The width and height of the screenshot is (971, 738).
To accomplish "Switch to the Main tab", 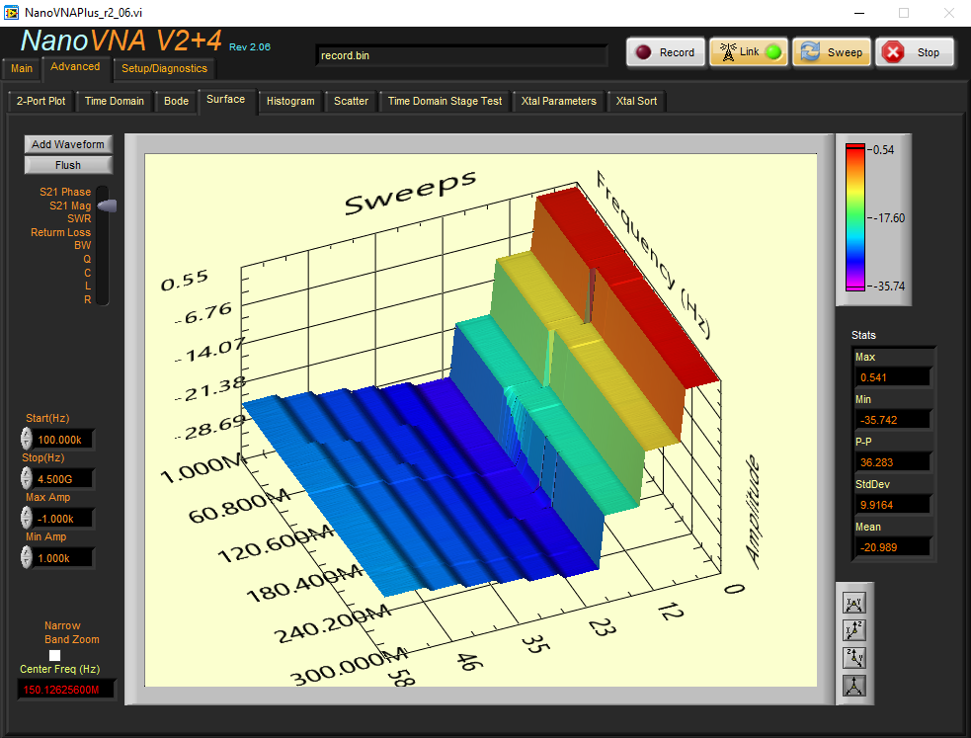I will coord(22,69).
